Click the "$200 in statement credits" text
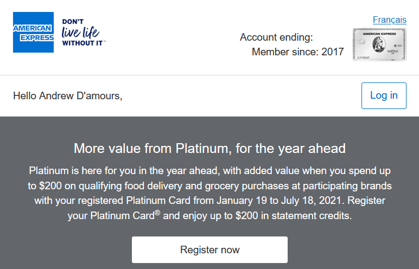This screenshot has height=269, width=419. click(x=293, y=215)
